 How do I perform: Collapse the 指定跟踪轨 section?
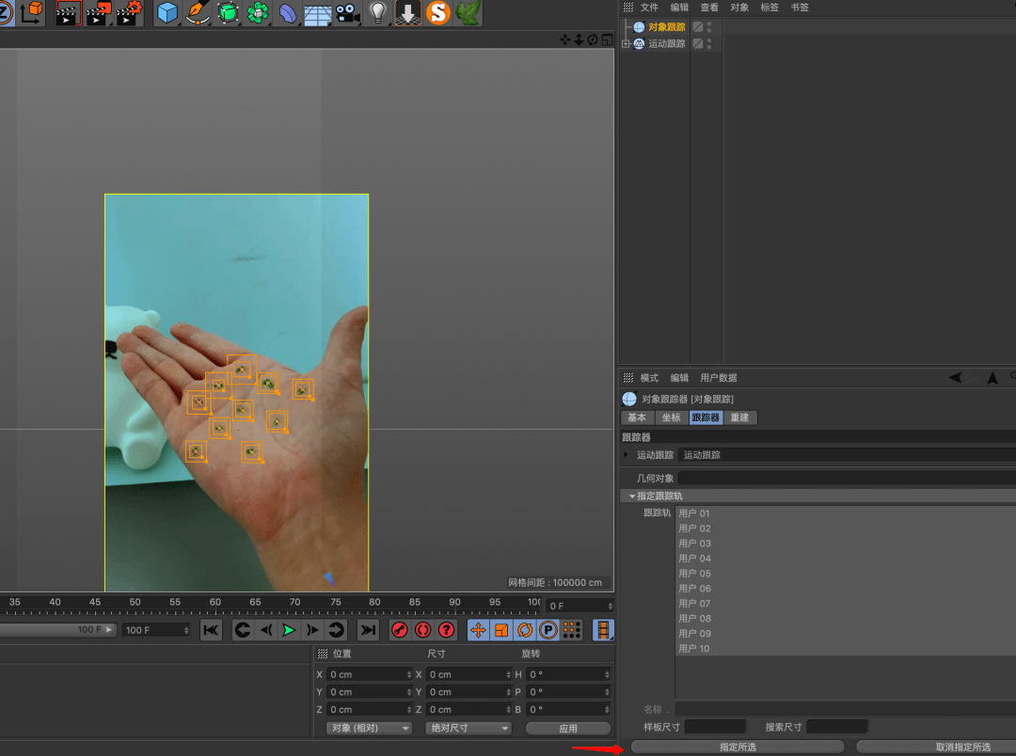point(632,496)
